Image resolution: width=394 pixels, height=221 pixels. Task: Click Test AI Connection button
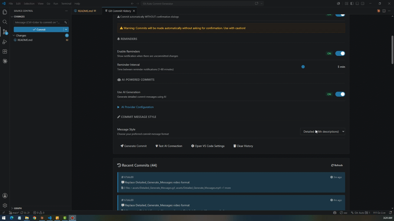pyautogui.click(x=169, y=146)
